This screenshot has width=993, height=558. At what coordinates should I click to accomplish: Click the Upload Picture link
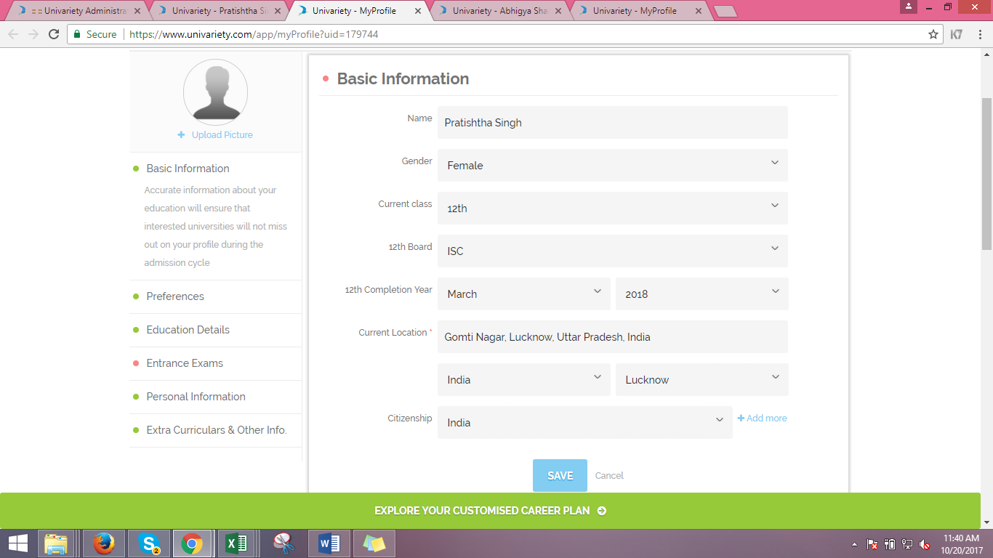(215, 135)
